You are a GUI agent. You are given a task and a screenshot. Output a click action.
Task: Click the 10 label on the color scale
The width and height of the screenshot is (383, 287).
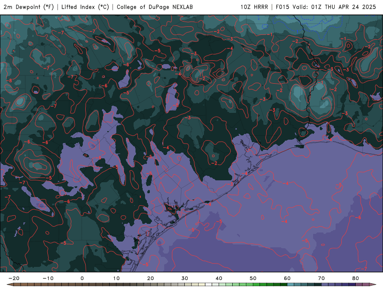point(116,278)
